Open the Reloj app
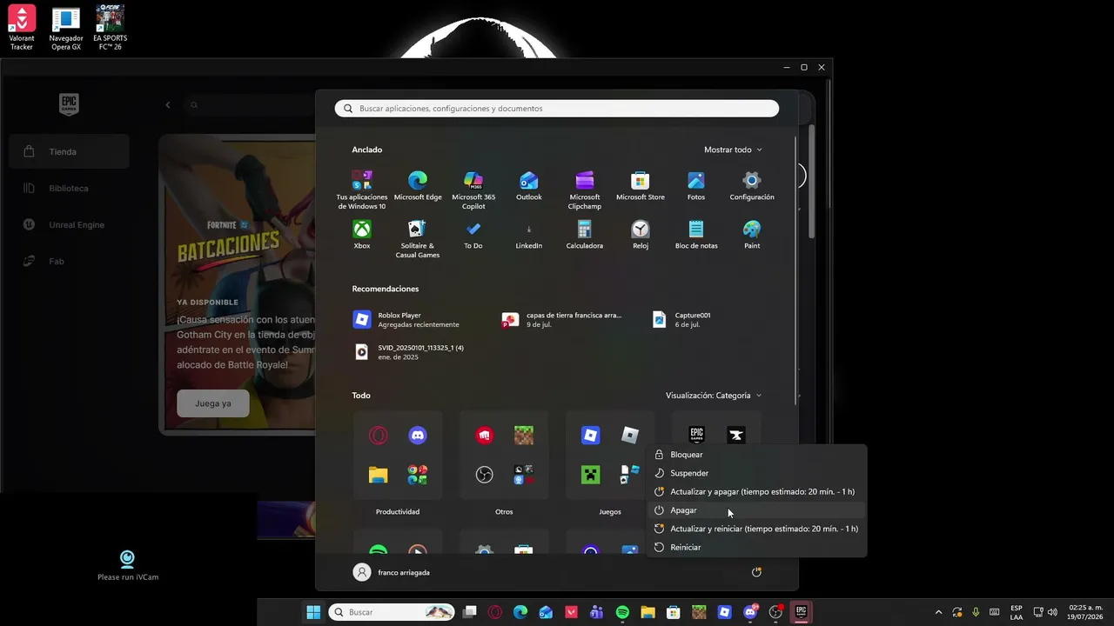This screenshot has width=1114, height=626. 641,234
